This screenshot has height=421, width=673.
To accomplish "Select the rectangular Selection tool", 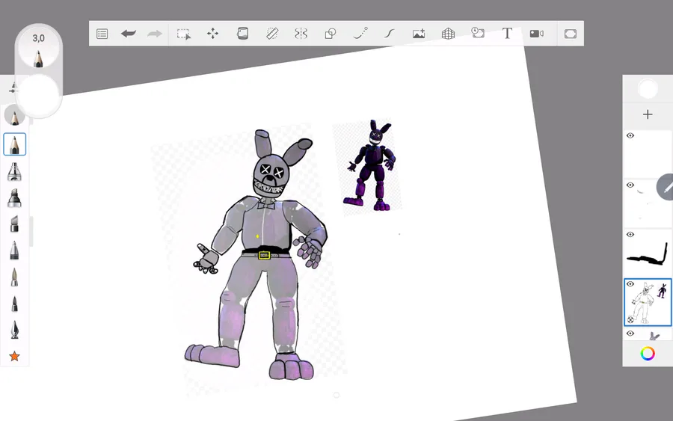I will pyautogui.click(x=184, y=34).
